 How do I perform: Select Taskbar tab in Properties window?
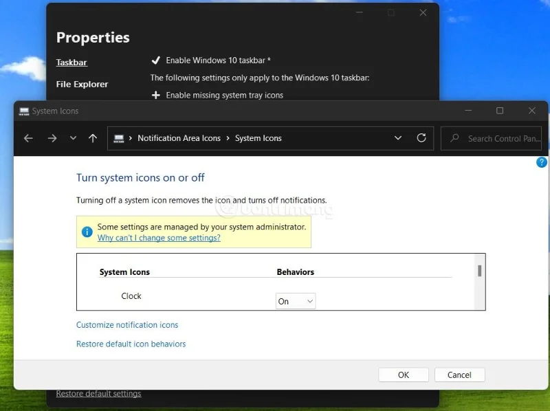pos(71,63)
